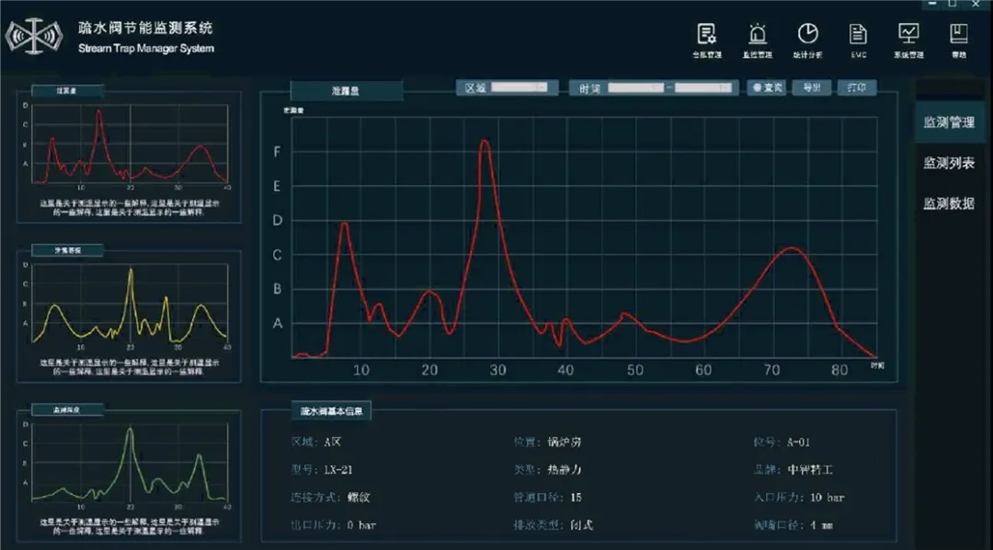
Task: Open the 系统管理 monitor icon
Action: point(908,40)
